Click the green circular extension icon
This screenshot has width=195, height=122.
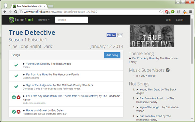coord(173,12)
